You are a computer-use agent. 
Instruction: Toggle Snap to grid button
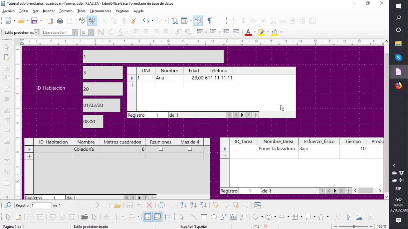click(x=157, y=217)
